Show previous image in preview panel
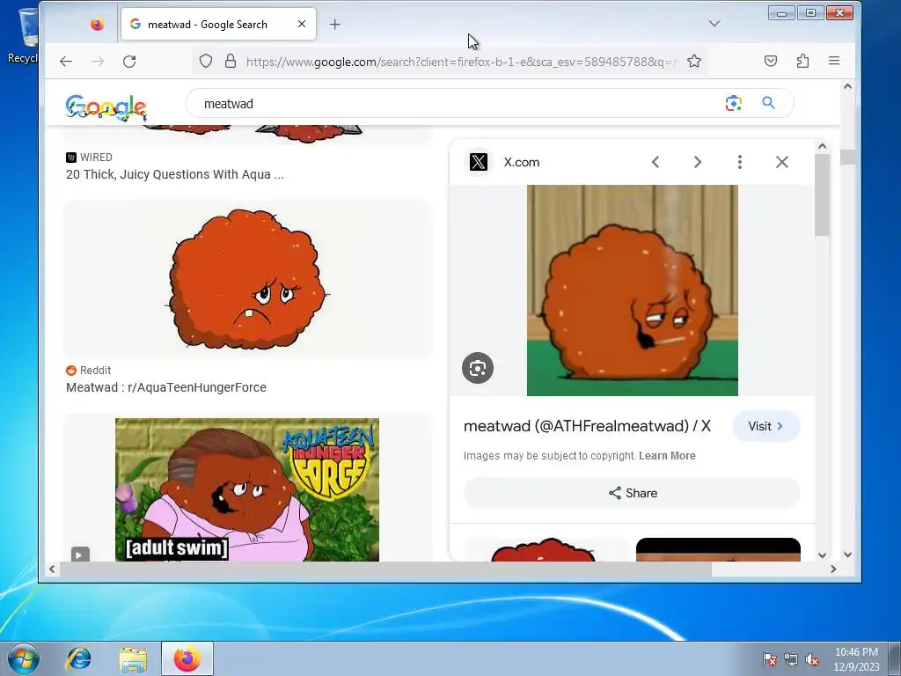This screenshot has height=676, width=901. [x=655, y=162]
